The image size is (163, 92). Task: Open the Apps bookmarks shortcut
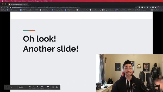[x=4, y=10]
